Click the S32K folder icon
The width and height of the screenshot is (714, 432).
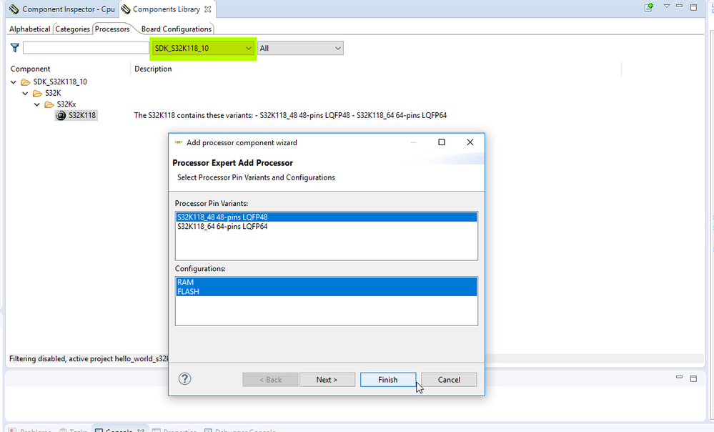pos(37,94)
